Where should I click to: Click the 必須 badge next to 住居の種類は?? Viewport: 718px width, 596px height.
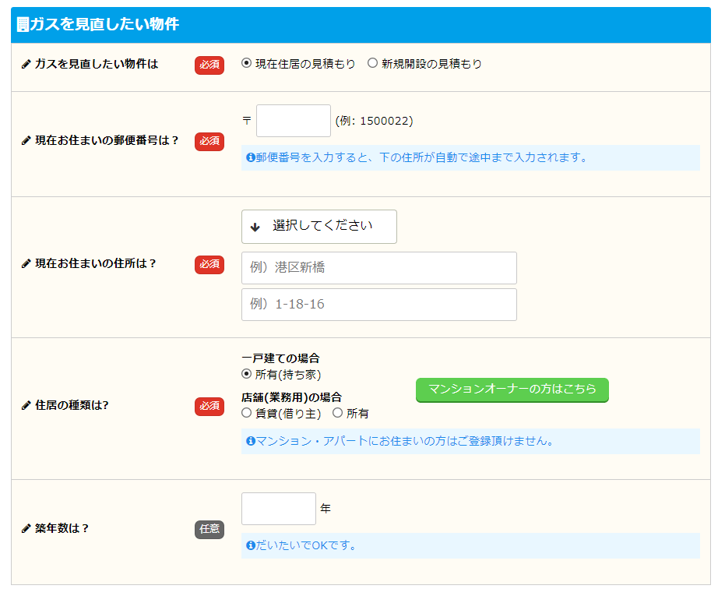point(209,405)
